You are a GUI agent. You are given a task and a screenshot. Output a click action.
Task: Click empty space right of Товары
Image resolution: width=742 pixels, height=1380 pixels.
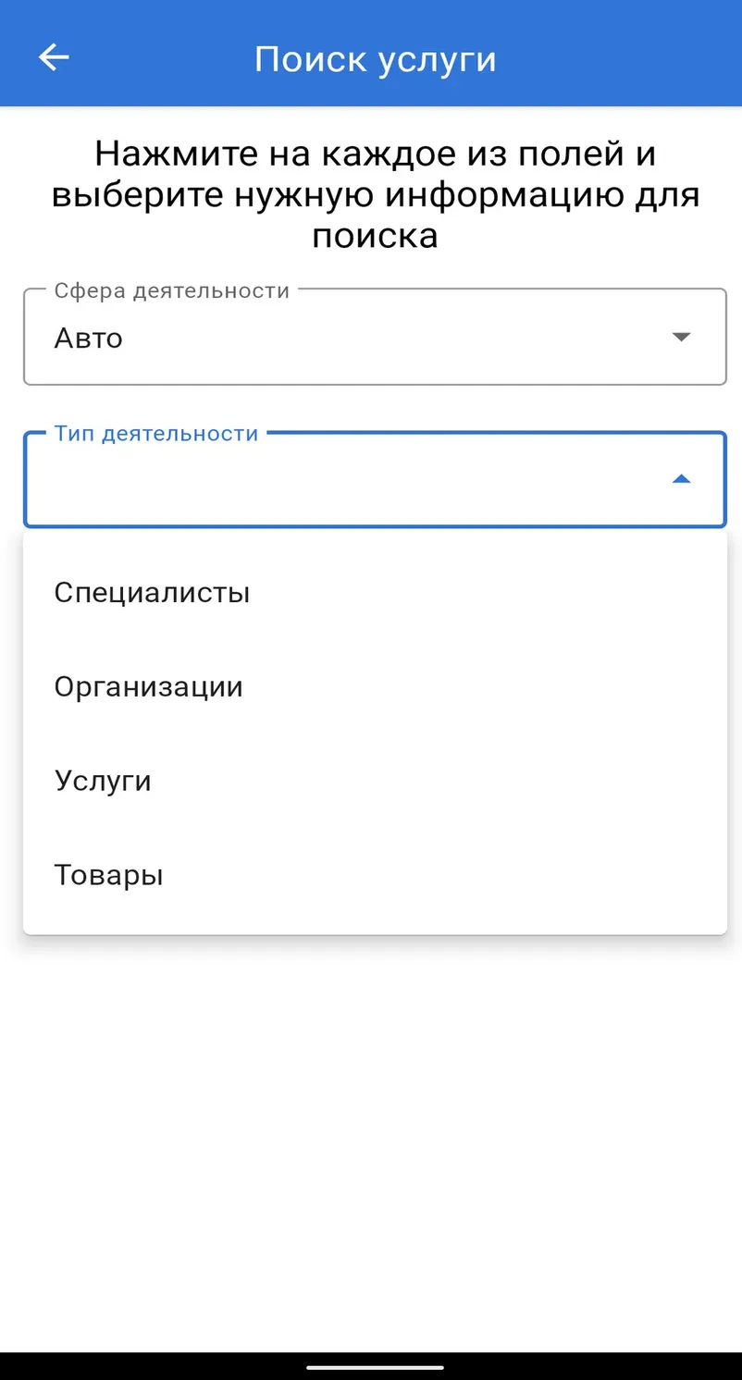444,875
